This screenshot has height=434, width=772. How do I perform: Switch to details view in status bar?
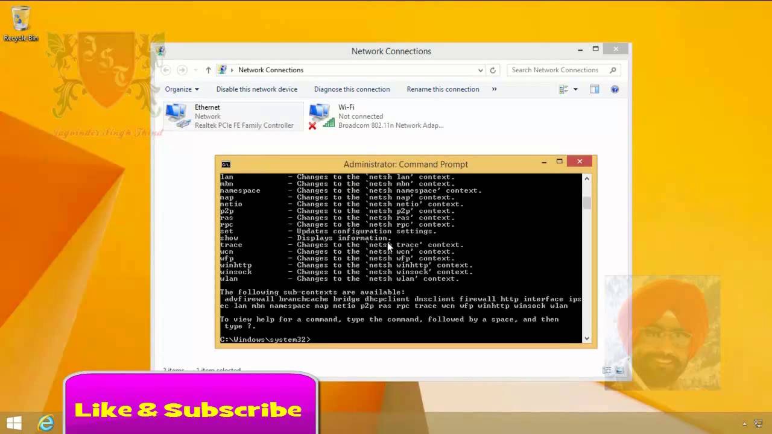tap(607, 370)
